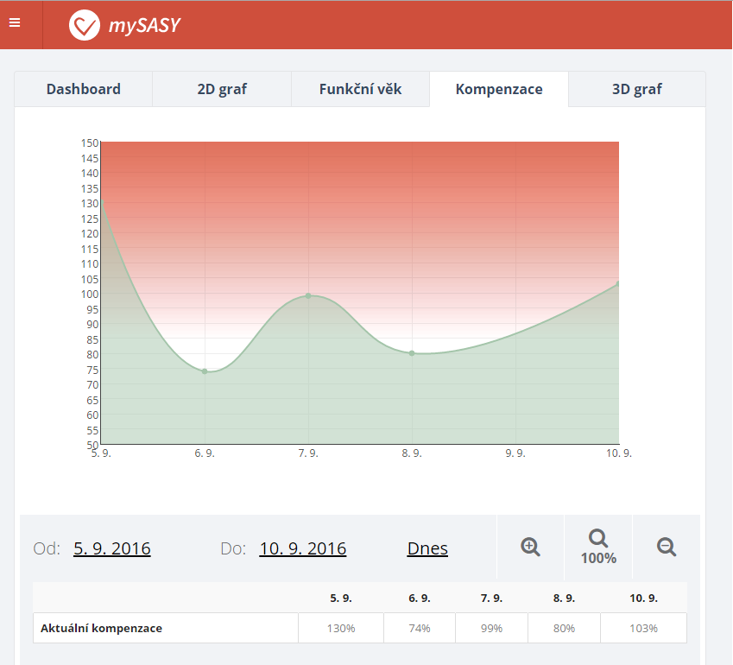Click the 6. 9. data point on the chart
This screenshot has width=733, height=665.
tap(205, 371)
